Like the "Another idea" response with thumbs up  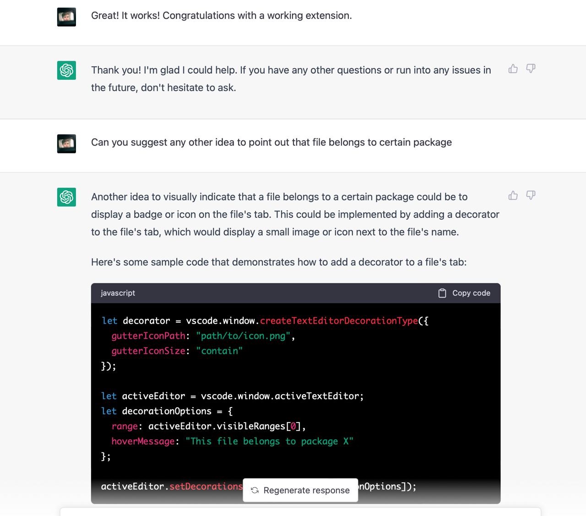coord(513,196)
